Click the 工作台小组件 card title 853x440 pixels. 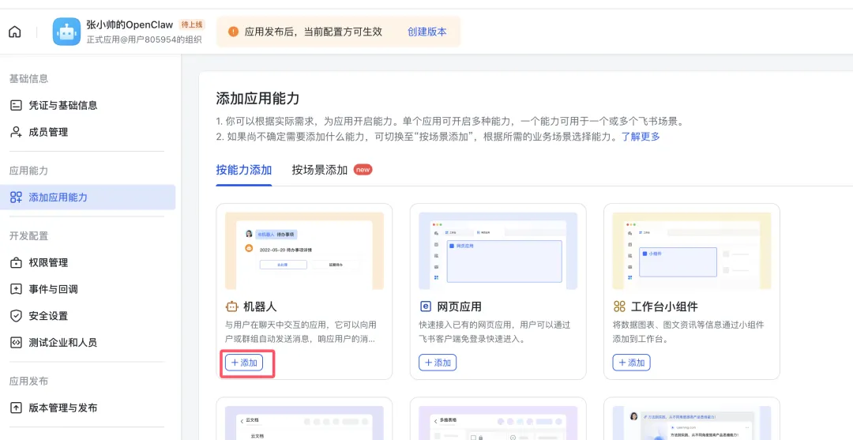tap(663, 306)
